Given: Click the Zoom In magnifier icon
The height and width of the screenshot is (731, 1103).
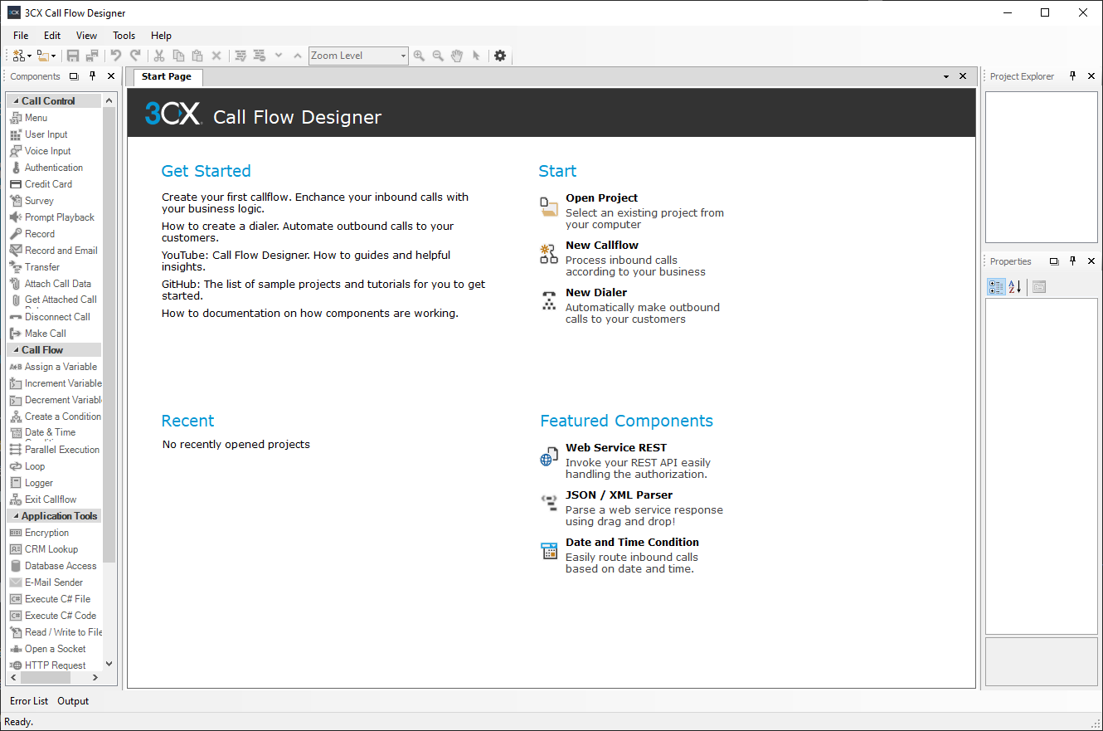Looking at the screenshot, I should pyautogui.click(x=419, y=56).
